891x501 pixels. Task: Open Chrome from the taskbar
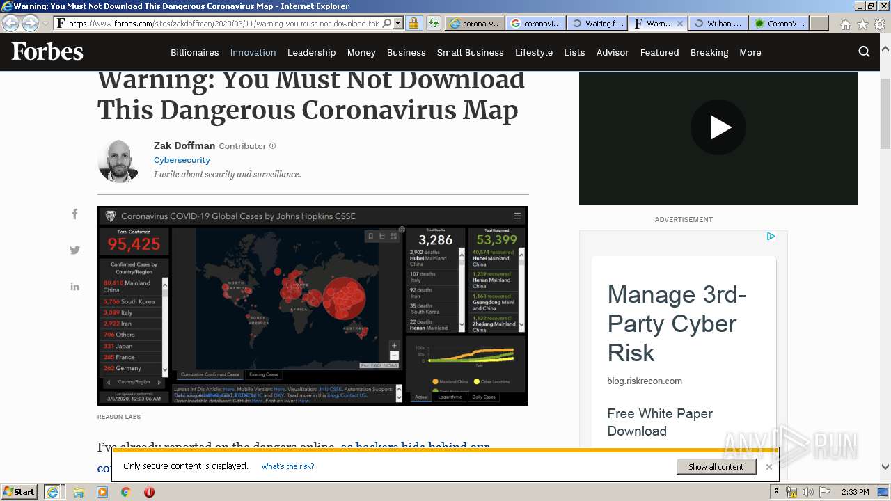126,492
